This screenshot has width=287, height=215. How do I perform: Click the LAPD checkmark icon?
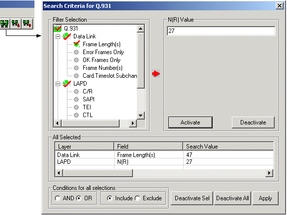coord(67,84)
